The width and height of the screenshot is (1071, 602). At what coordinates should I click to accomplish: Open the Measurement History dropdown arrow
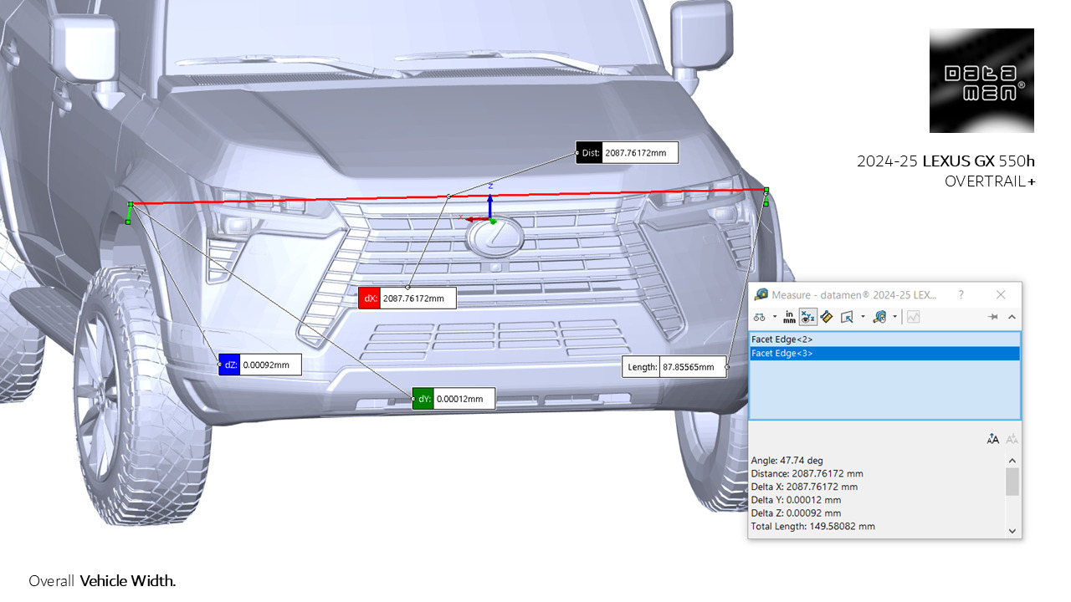coord(895,317)
